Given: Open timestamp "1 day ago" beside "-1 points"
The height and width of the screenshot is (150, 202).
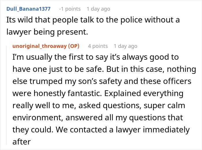Looking at the screenshot, I should tap(98, 9).
